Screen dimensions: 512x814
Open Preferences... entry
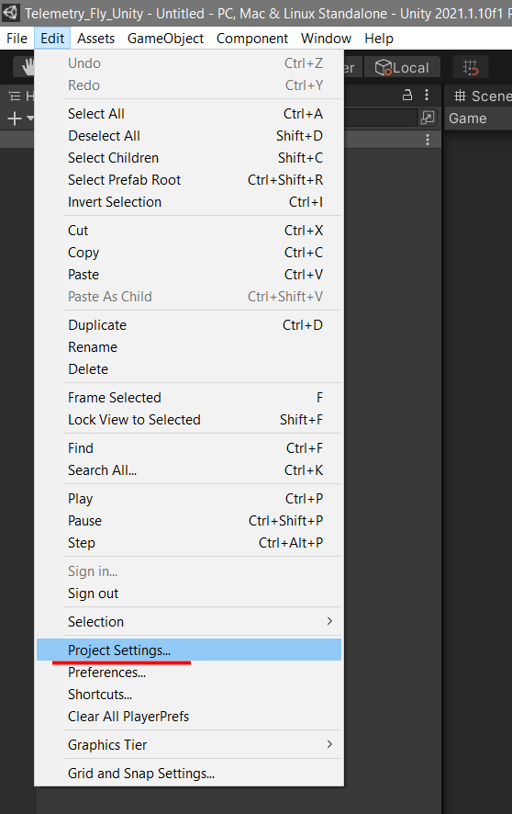click(189, 673)
